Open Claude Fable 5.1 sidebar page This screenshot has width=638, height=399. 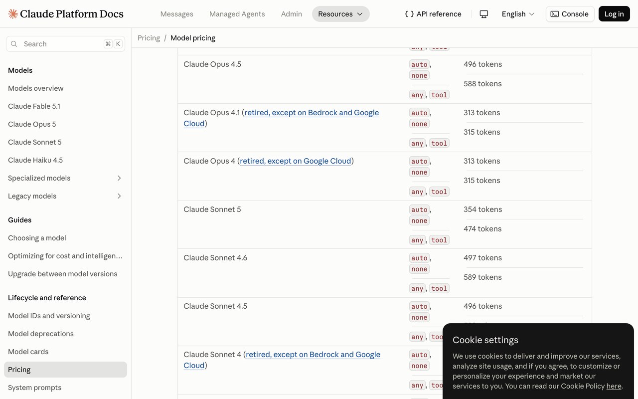34,106
